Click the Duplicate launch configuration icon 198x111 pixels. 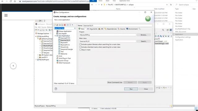coord(62,25)
